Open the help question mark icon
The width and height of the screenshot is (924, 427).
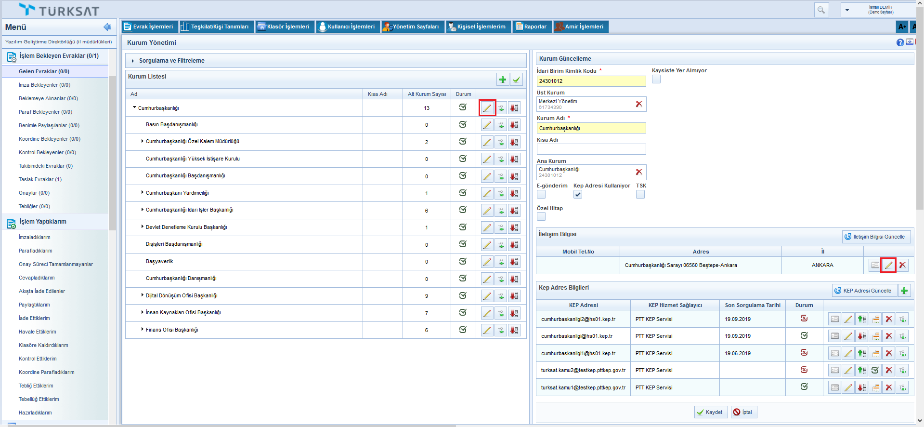(900, 42)
